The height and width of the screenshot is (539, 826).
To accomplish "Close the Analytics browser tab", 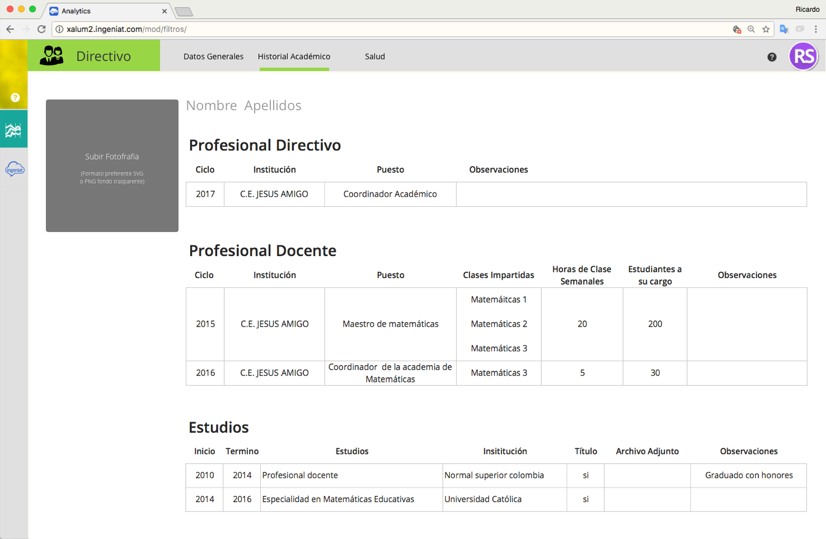I will pyautogui.click(x=165, y=11).
